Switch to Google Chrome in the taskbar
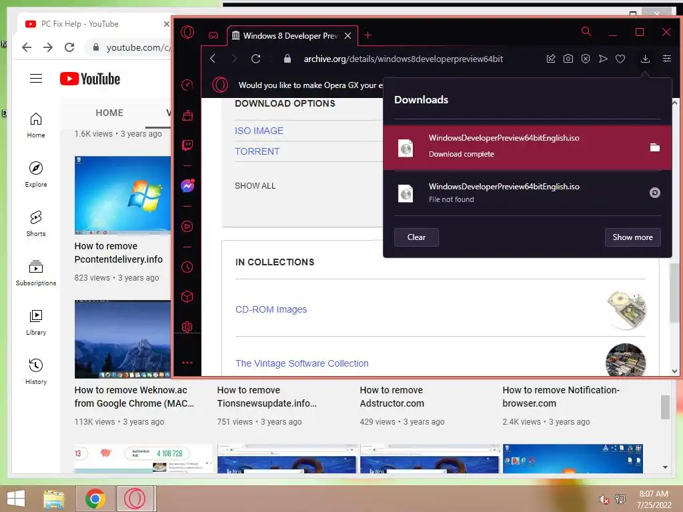The image size is (683, 512). [x=95, y=499]
